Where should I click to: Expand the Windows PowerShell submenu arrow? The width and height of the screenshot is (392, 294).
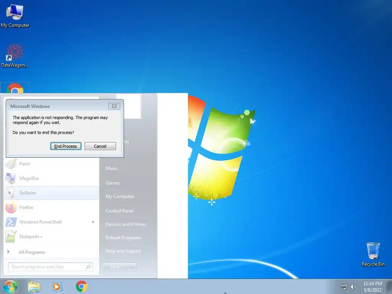93,222
